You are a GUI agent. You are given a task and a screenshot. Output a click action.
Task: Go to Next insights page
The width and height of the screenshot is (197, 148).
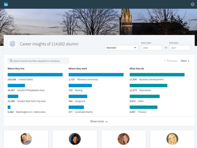(185, 61)
